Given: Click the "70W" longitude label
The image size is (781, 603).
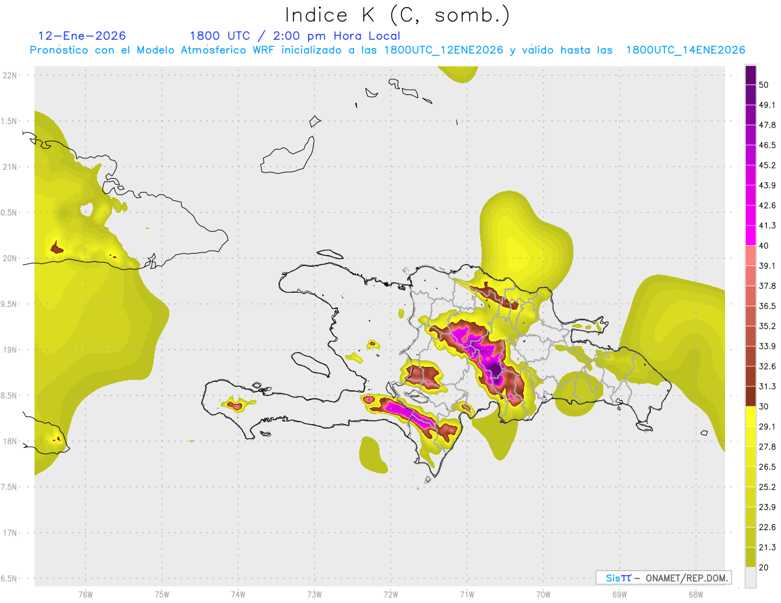Looking at the screenshot, I should coord(543,593).
